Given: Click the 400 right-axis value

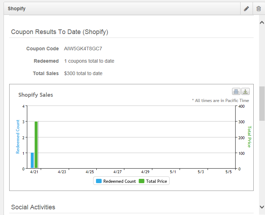Looking at the screenshot, I should point(242,106).
